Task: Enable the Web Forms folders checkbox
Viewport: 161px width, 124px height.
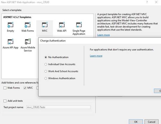Action: click(5, 88)
